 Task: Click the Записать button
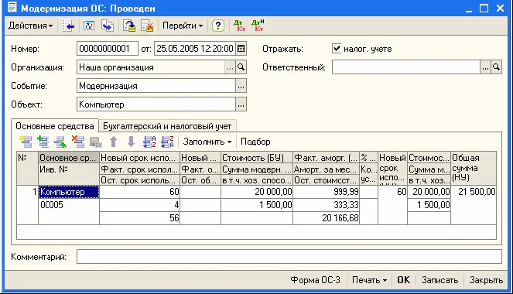pos(439,280)
